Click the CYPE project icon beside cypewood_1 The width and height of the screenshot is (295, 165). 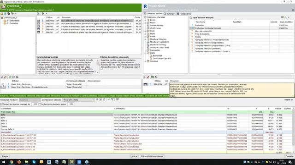tap(3, 7)
